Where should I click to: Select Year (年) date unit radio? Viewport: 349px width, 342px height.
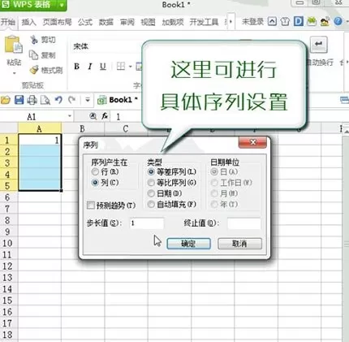point(214,204)
